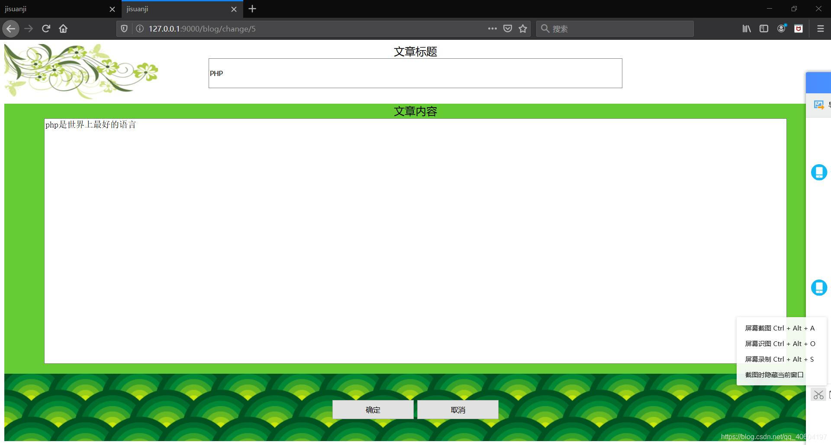
Task: Open a new browser tab
Action: (x=252, y=9)
